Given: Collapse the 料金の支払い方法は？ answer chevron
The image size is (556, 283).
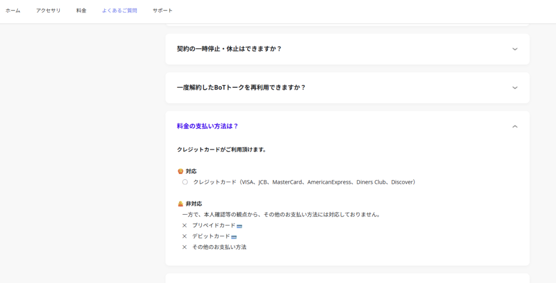Looking at the screenshot, I should tap(515, 126).
